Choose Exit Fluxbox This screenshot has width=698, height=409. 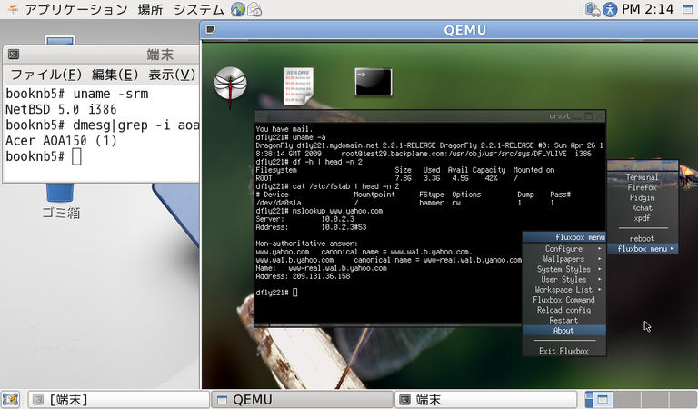[x=564, y=351]
